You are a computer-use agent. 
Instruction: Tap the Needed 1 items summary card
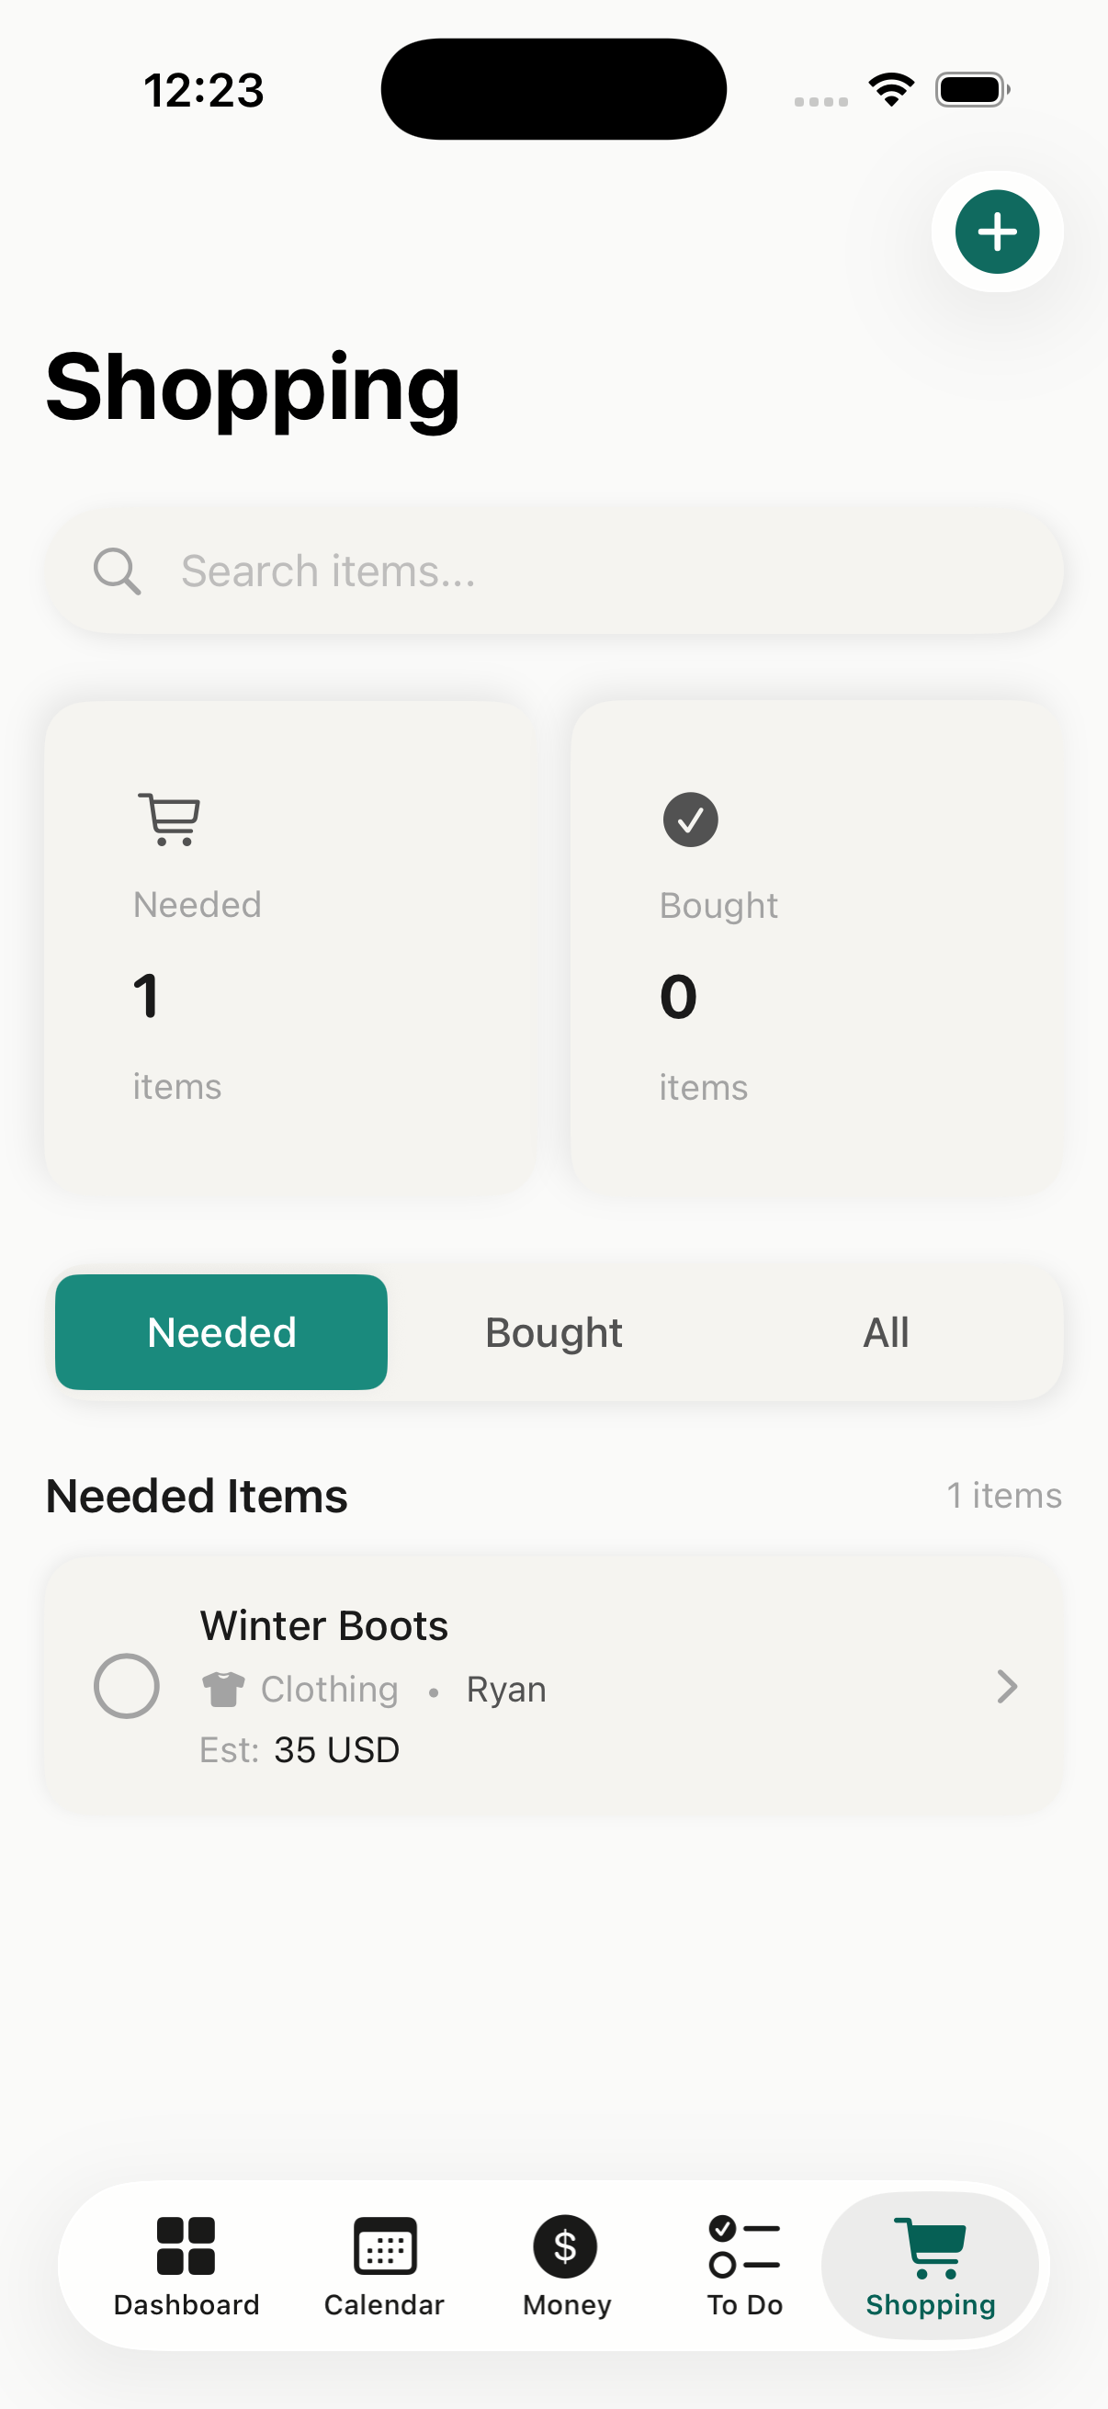tap(289, 946)
